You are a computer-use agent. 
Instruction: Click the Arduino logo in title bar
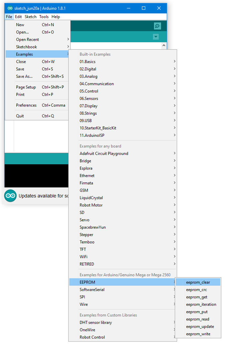10,8
